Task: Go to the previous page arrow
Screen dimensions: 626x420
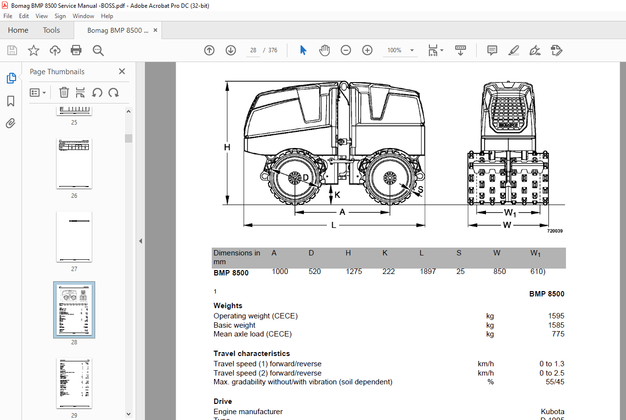Action: pyautogui.click(x=209, y=50)
